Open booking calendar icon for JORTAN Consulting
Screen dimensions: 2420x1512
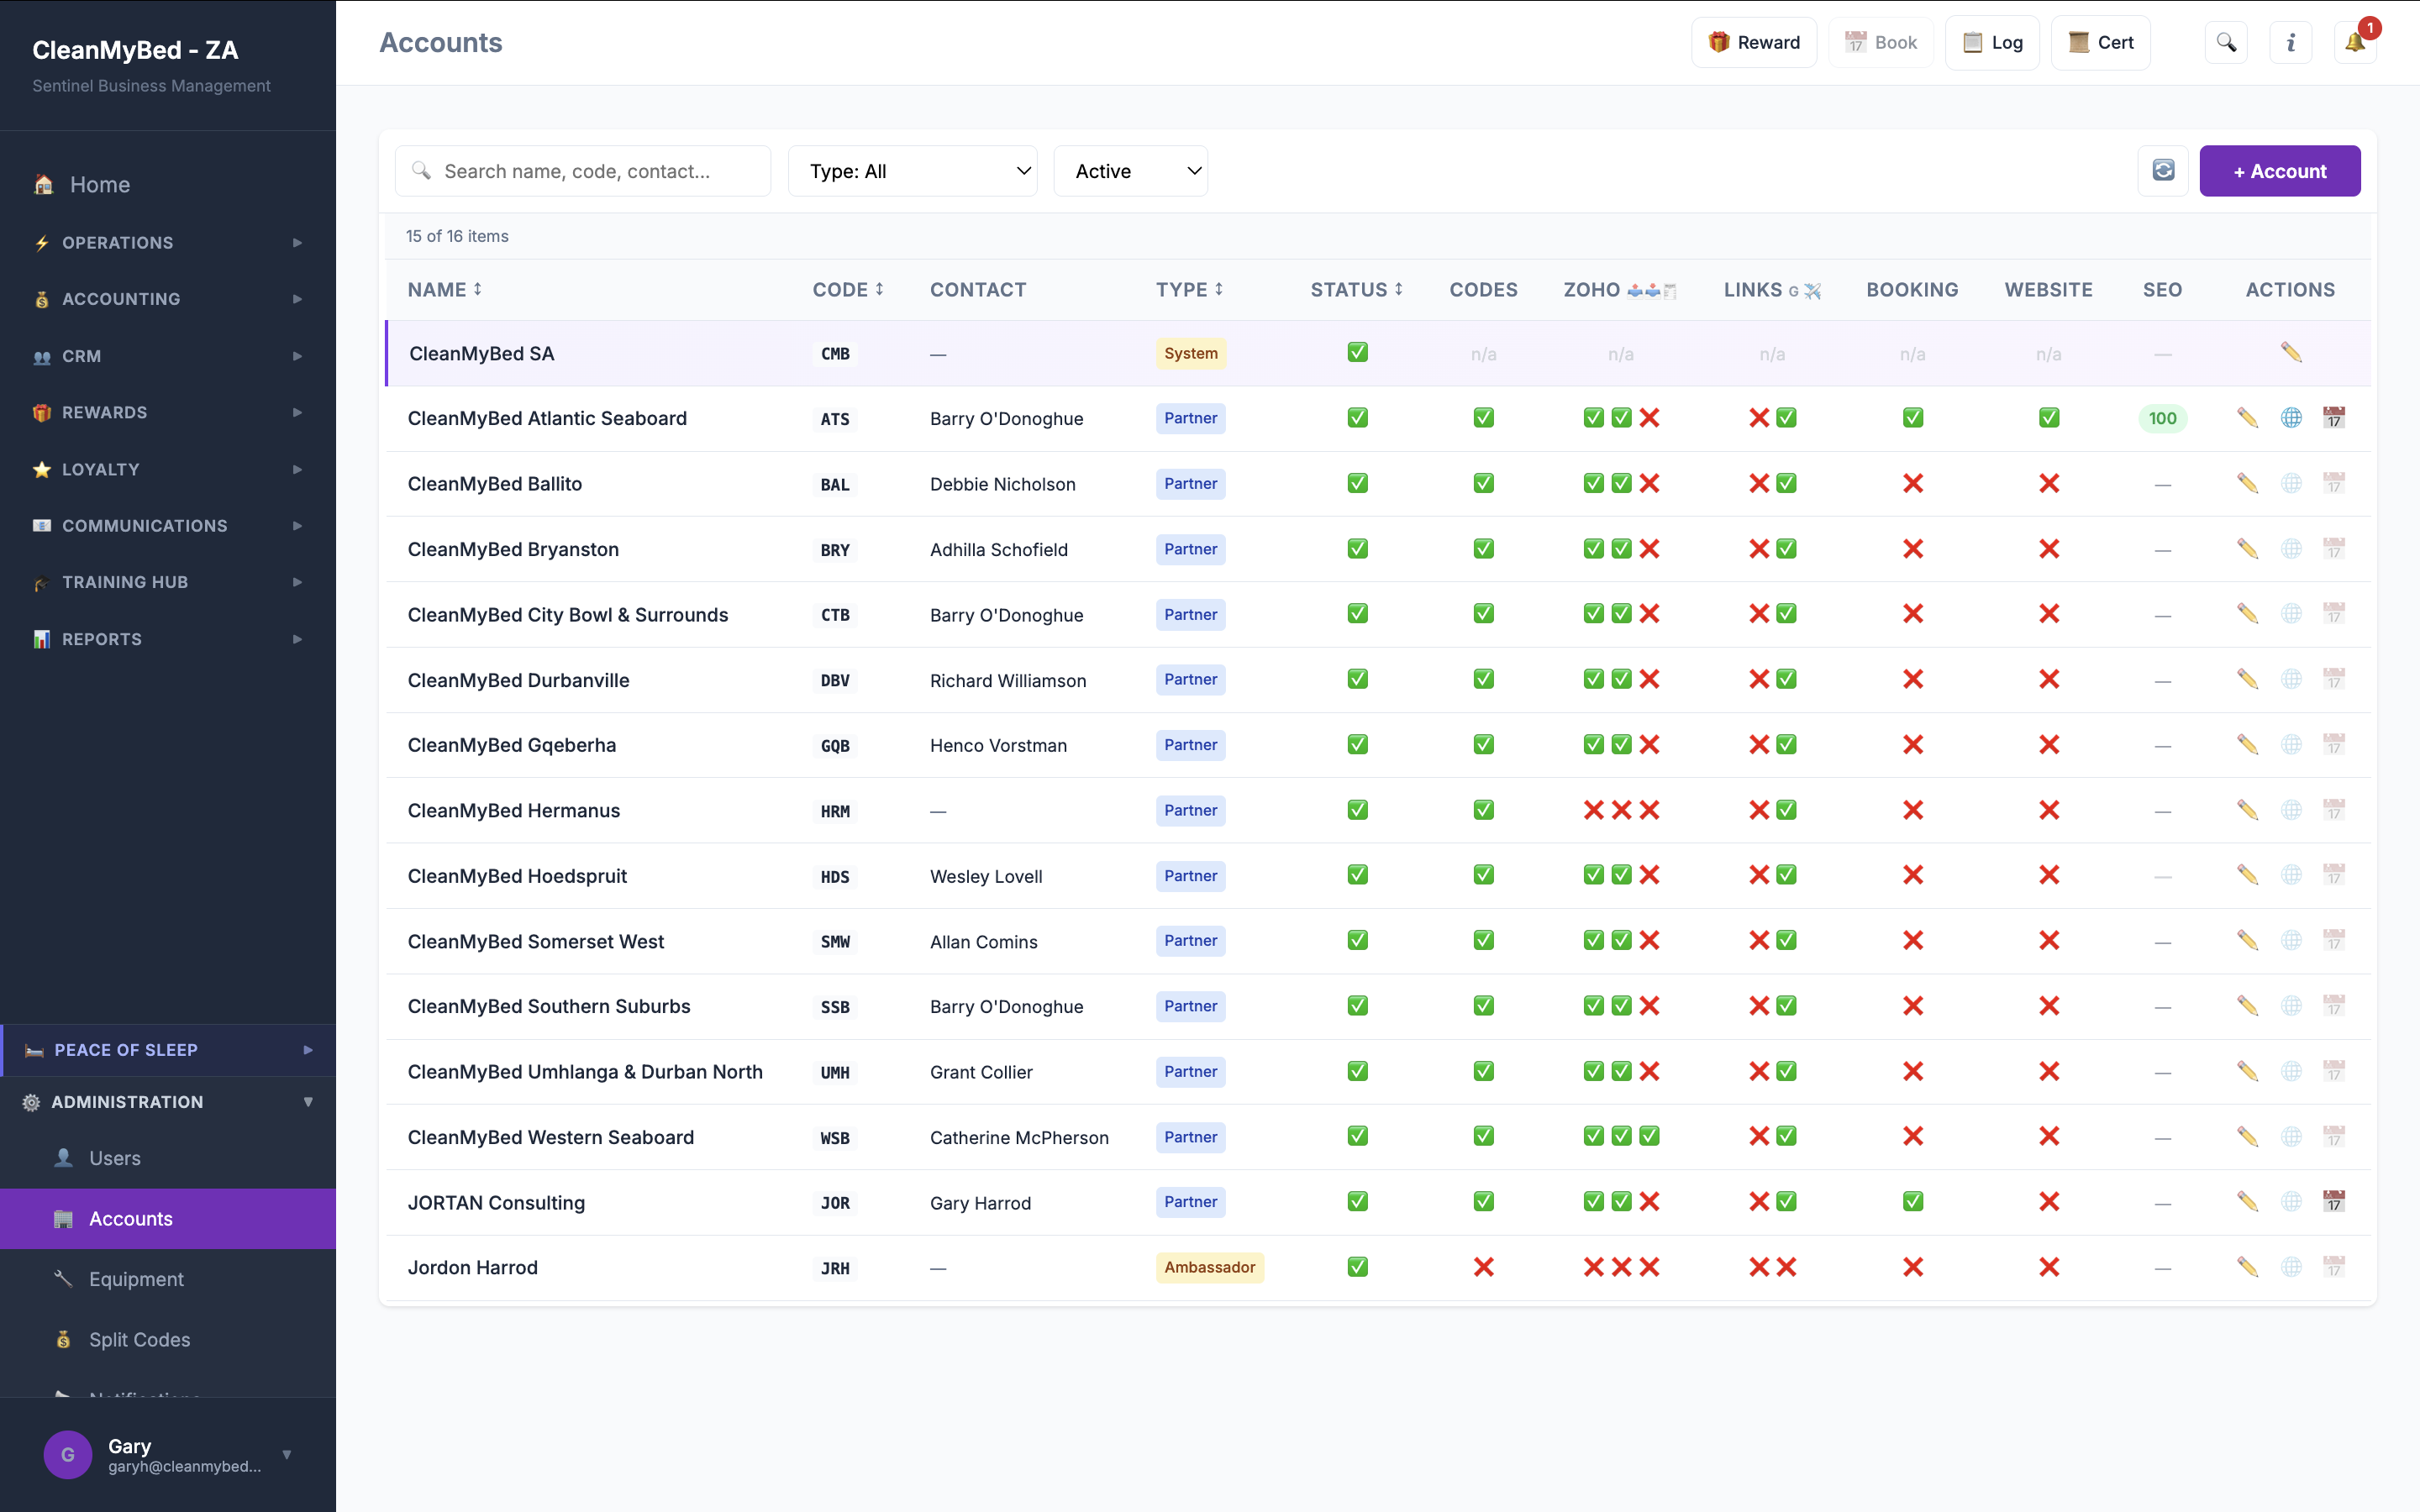pos(2334,1202)
